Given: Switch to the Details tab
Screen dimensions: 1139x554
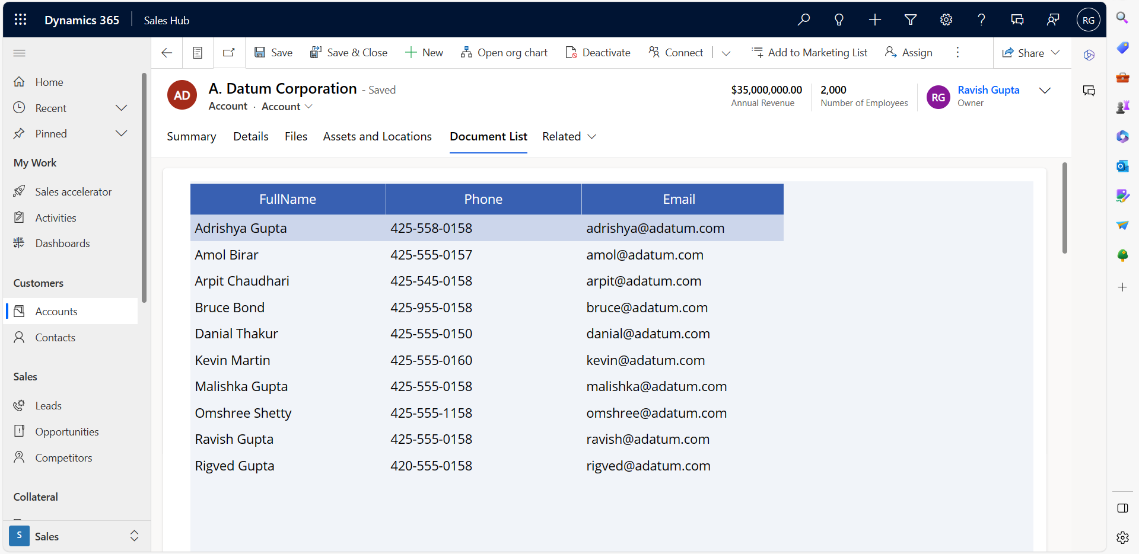Looking at the screenshot, I should [x=251, y=136].
